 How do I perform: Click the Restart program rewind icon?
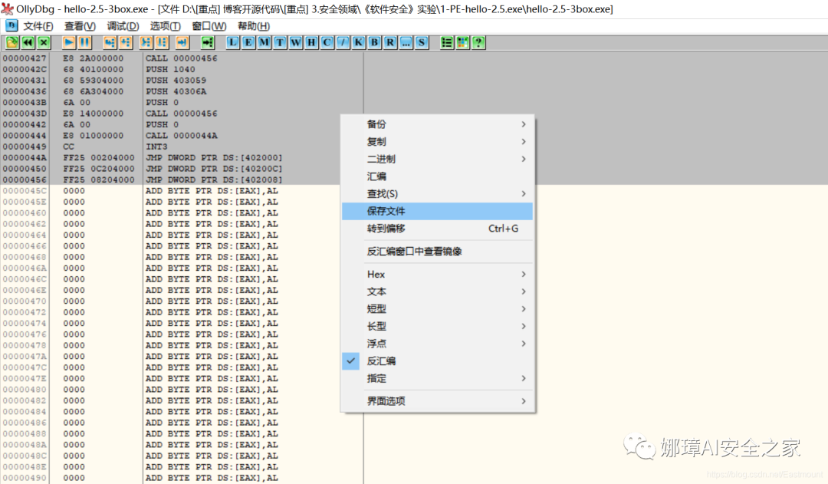(28, 43)
